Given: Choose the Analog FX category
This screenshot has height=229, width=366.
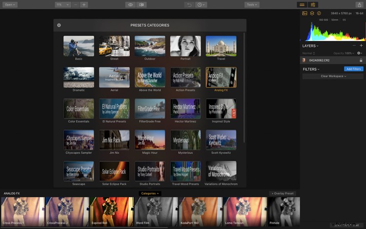Looking at the screenshot, I should 221,80.
